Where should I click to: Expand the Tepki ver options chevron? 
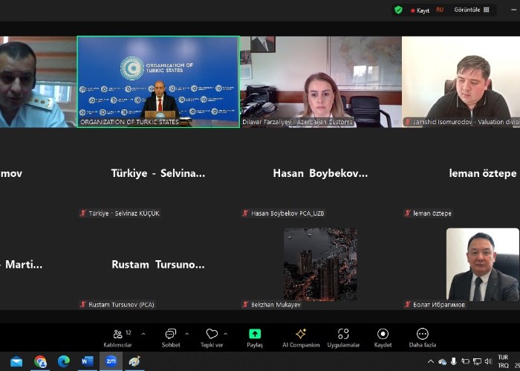(x=226, y=334)
